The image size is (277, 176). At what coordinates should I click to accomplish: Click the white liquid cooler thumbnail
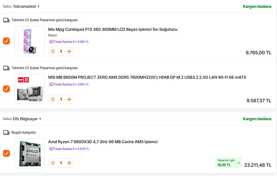30,41
